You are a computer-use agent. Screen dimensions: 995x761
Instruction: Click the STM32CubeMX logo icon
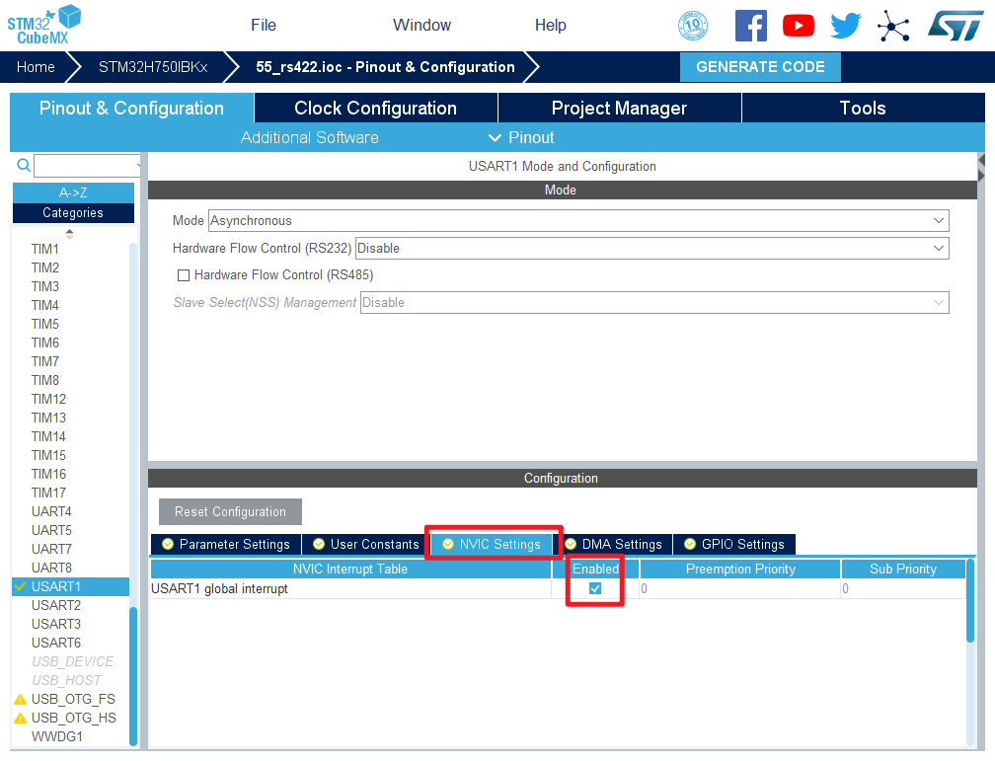pos(44,24)
